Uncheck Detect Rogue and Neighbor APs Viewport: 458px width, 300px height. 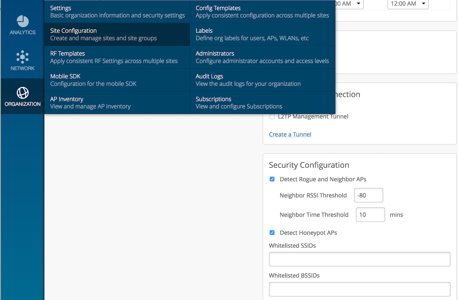[x=272, y=179]
